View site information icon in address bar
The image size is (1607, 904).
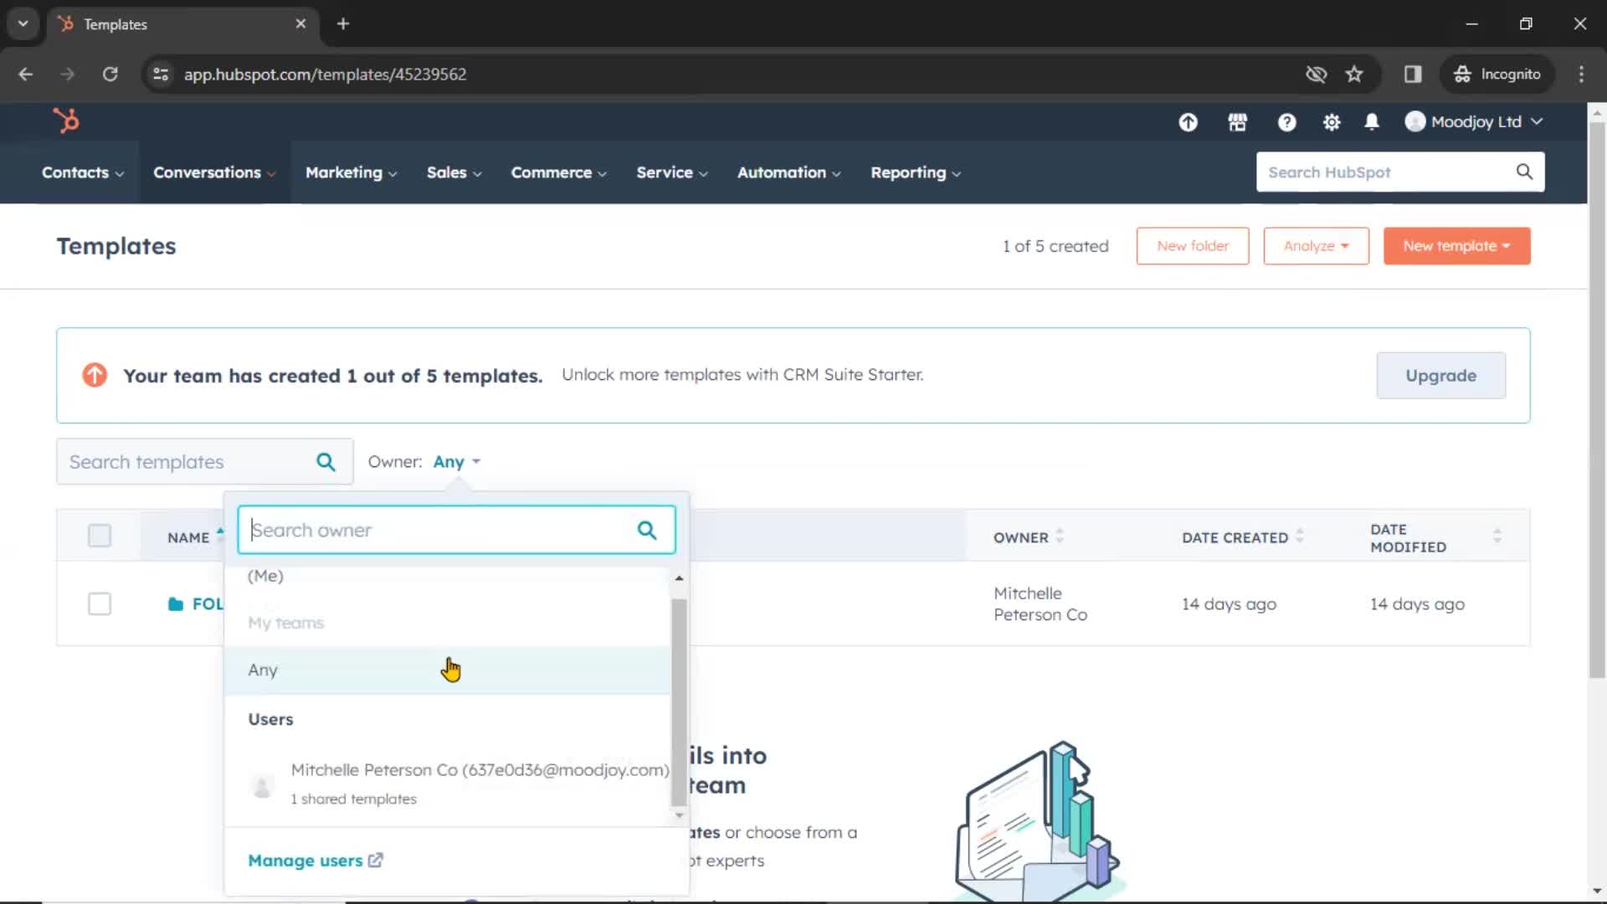tap(161, 74)
